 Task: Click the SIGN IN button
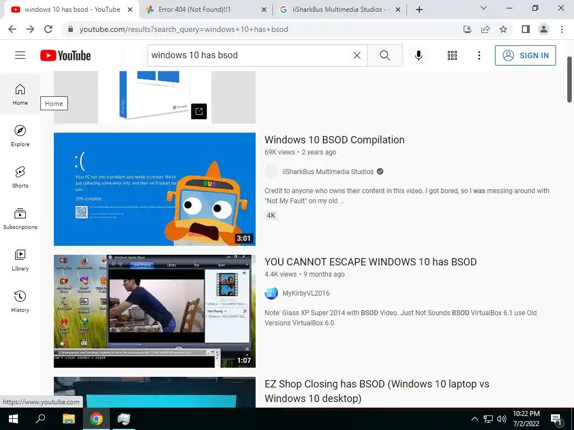pos(525,55)
